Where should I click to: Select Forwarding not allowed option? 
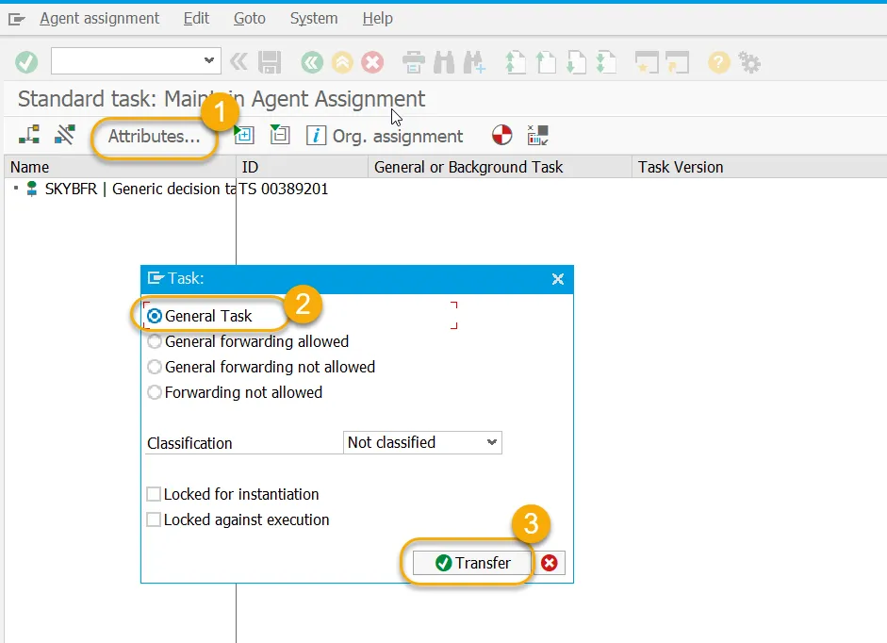tap(154, 392)
